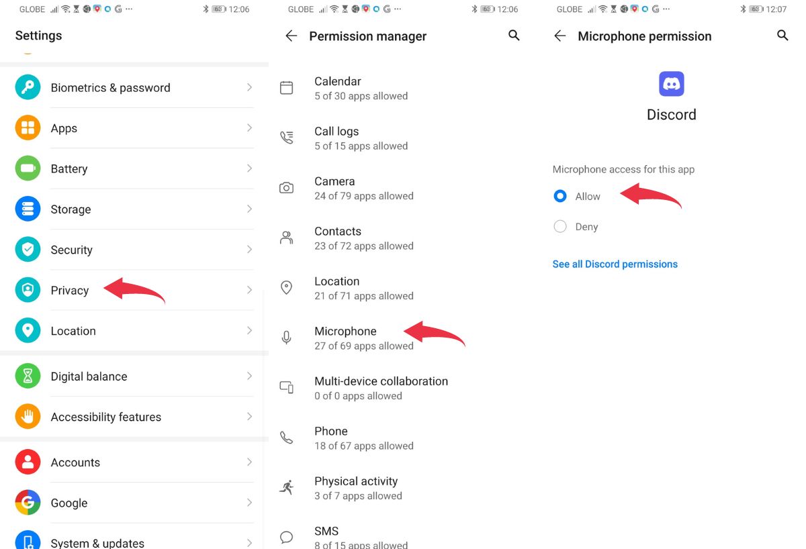Open the Security row chevron
806x549 pixels.
[x=249, y=250]
